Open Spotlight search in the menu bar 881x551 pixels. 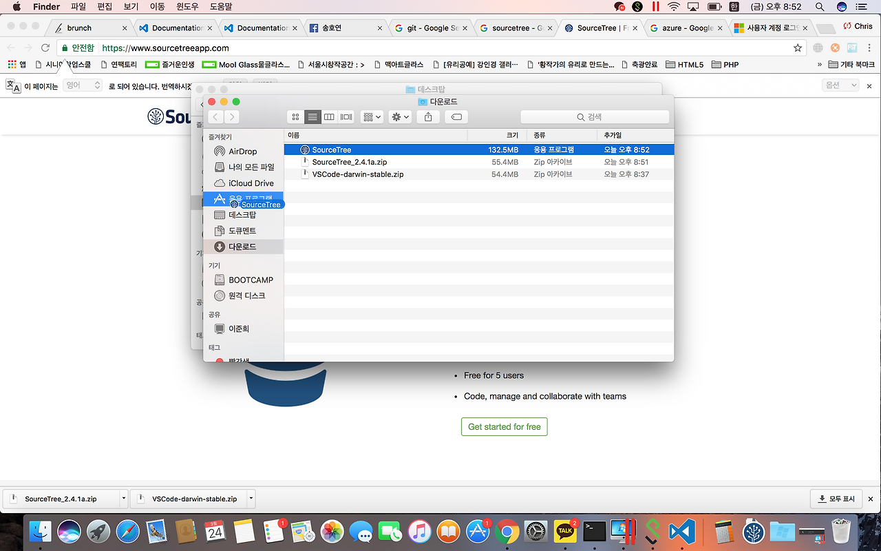coord(820,7)
